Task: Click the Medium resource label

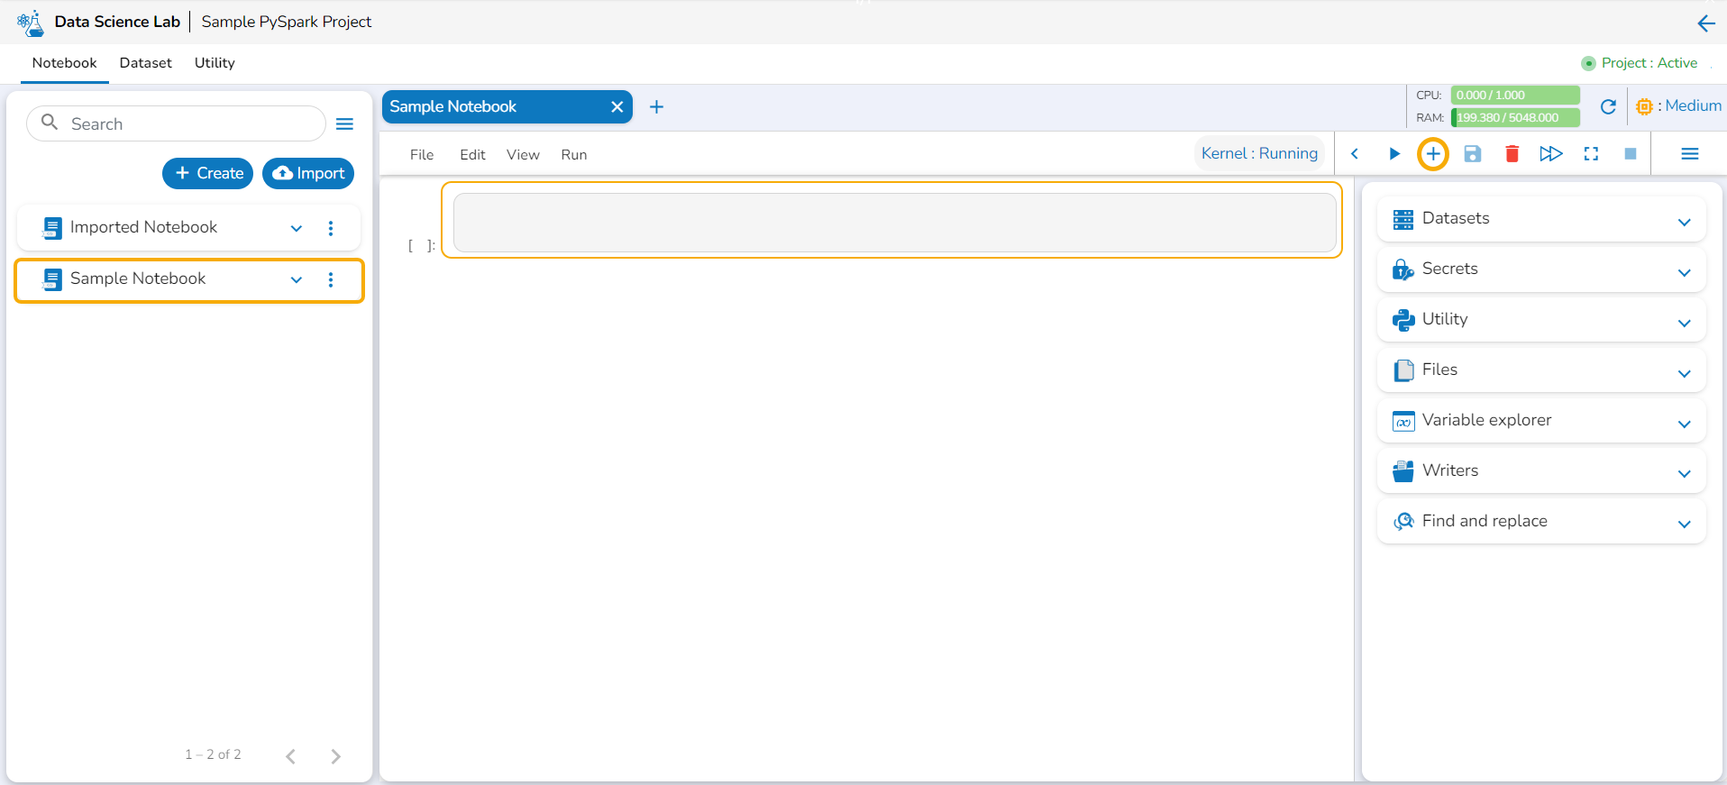Action: [x=1693, y=106]
